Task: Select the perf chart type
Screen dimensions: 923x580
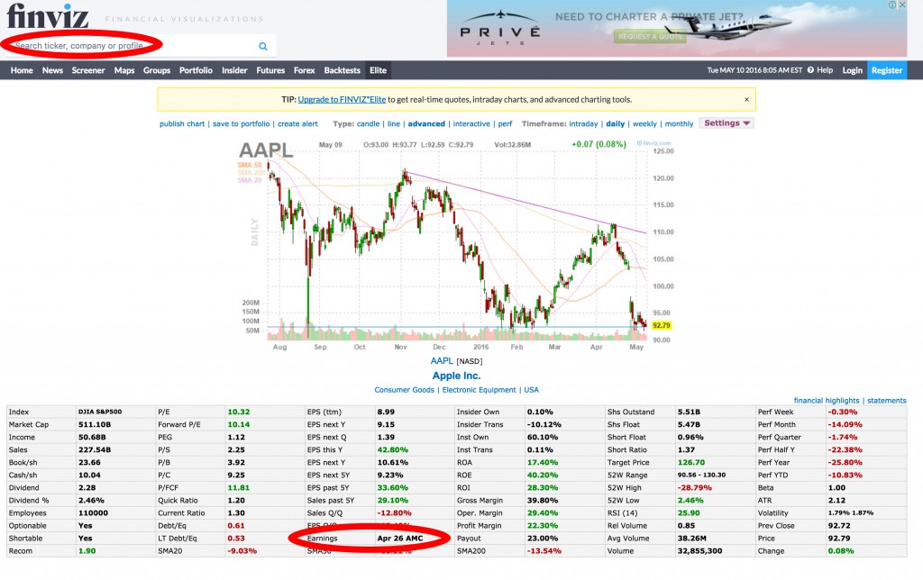Action: (505, 123)
